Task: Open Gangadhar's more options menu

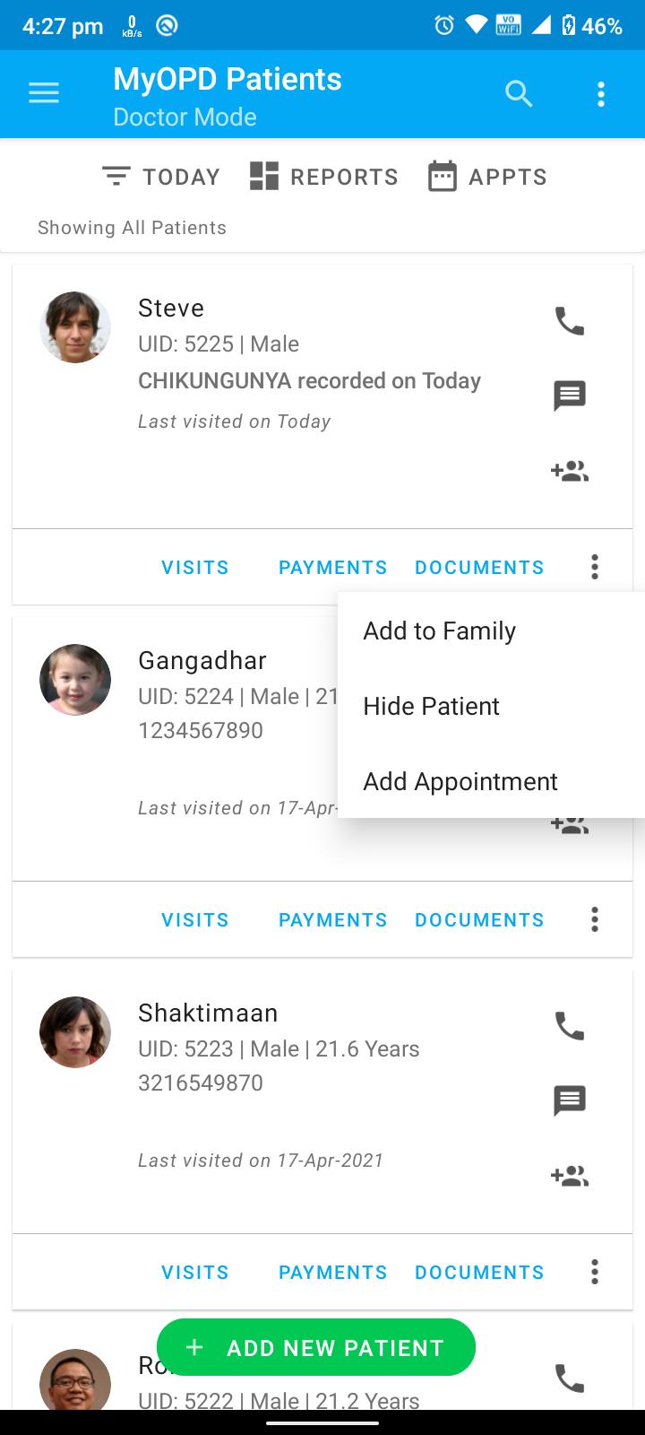Action: tap(595, 919)
